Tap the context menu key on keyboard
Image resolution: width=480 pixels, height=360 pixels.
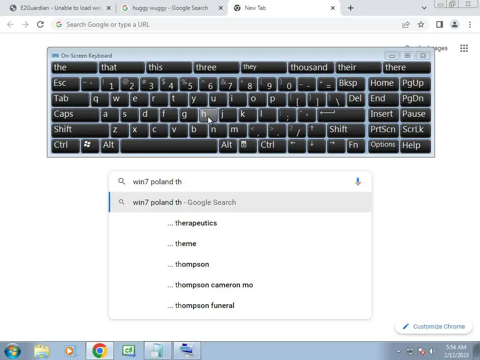[x=247, y=146]
